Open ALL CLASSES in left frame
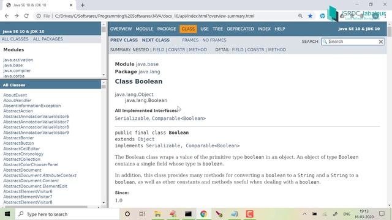 click(x=15, y=39)
